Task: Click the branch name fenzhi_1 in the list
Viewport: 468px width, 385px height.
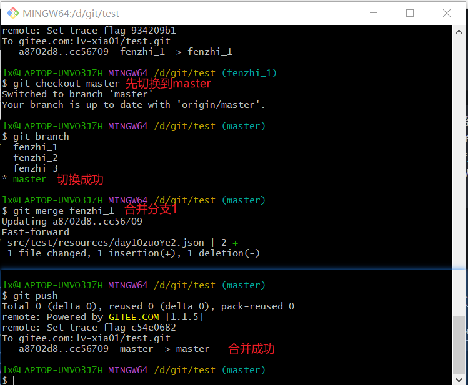Action: [36, 147]
